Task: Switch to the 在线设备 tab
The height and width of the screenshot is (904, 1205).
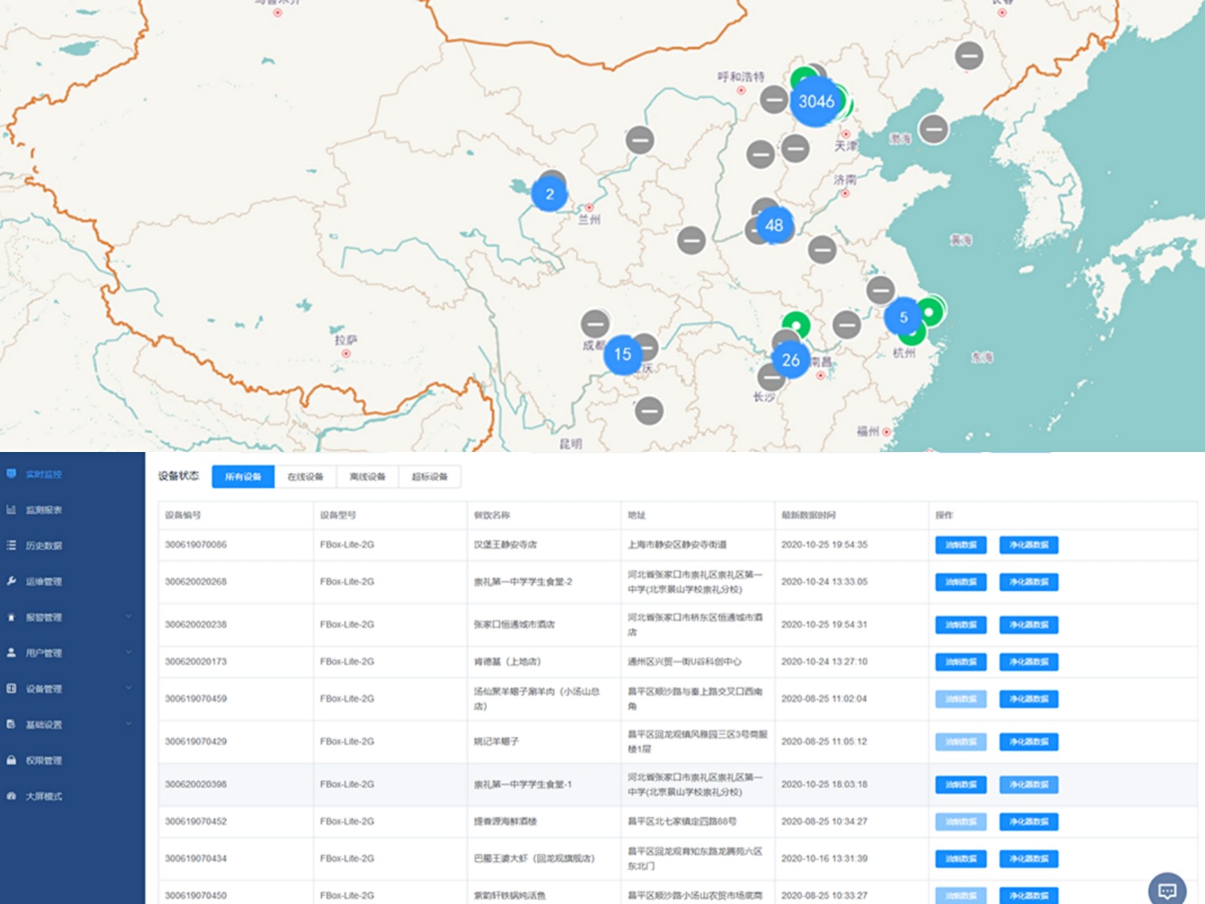Action: 304,476
